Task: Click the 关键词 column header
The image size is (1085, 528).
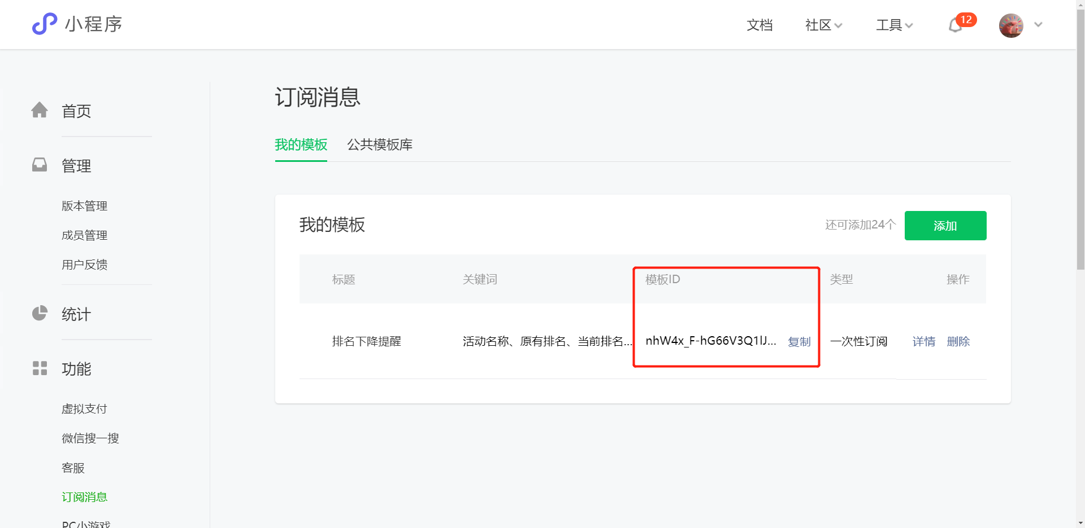Action: click(x=480, y=279)
